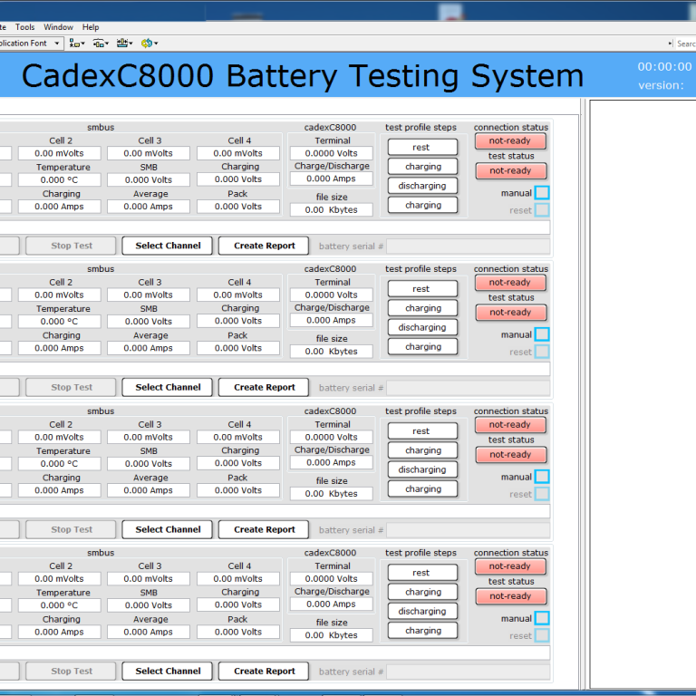Click Stop Test in the first channel

click(x=71, y=246)
